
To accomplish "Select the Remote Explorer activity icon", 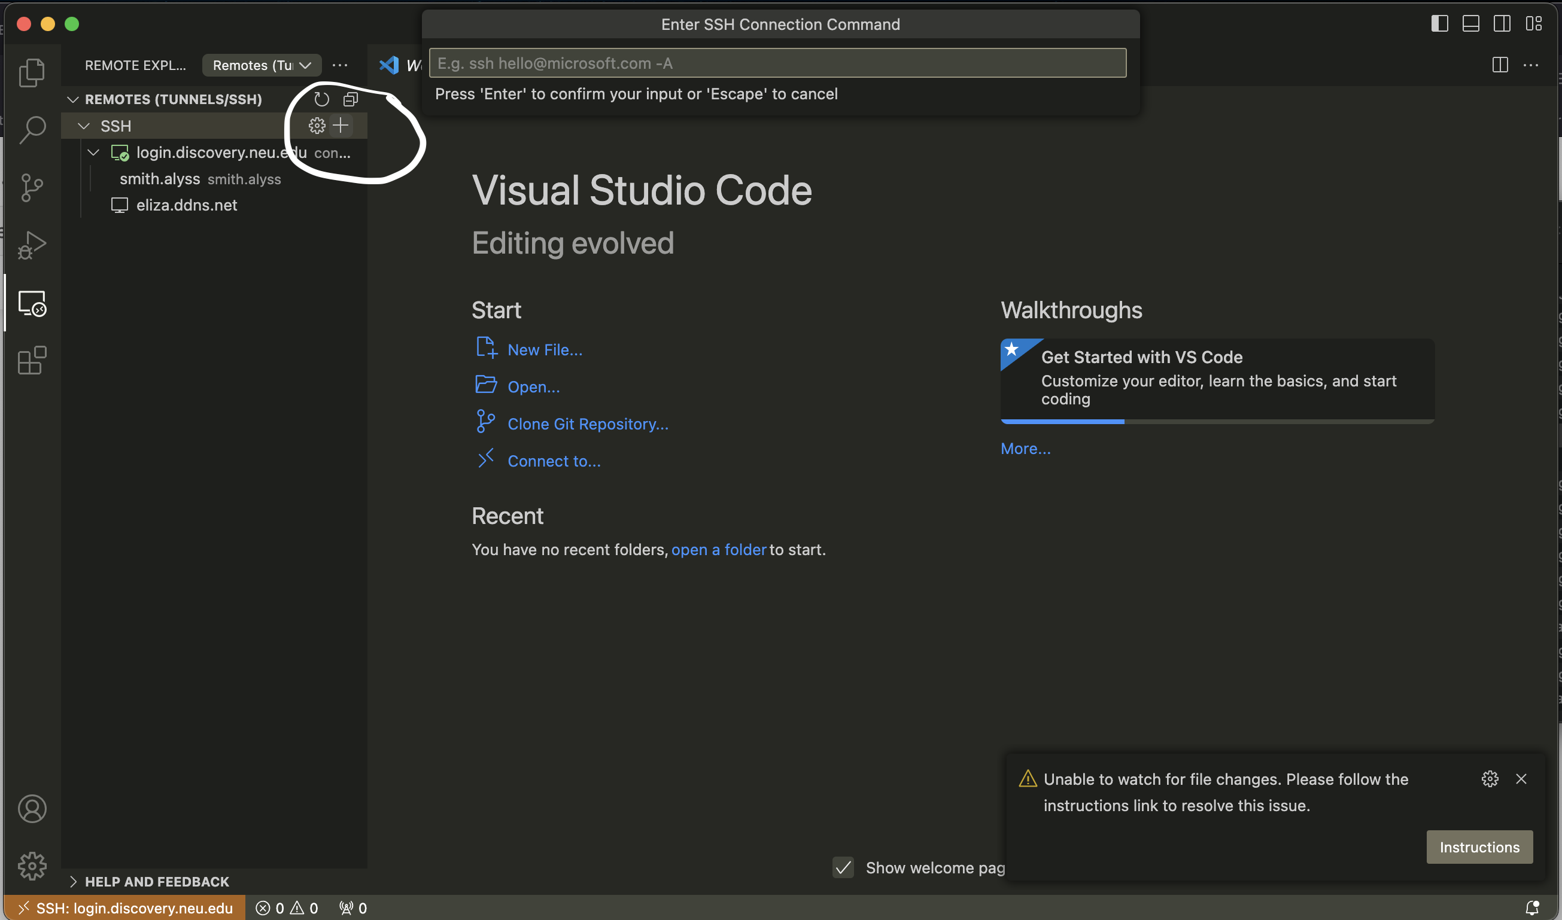I will coord(32,303).
